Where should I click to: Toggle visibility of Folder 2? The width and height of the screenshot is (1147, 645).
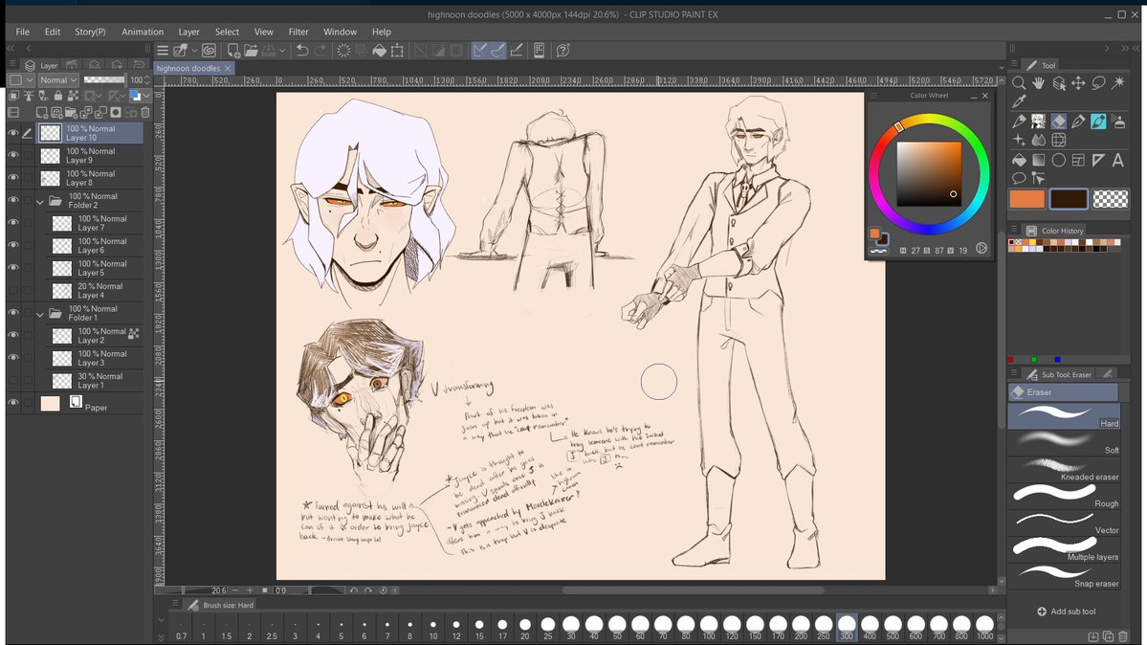point(13,201)
